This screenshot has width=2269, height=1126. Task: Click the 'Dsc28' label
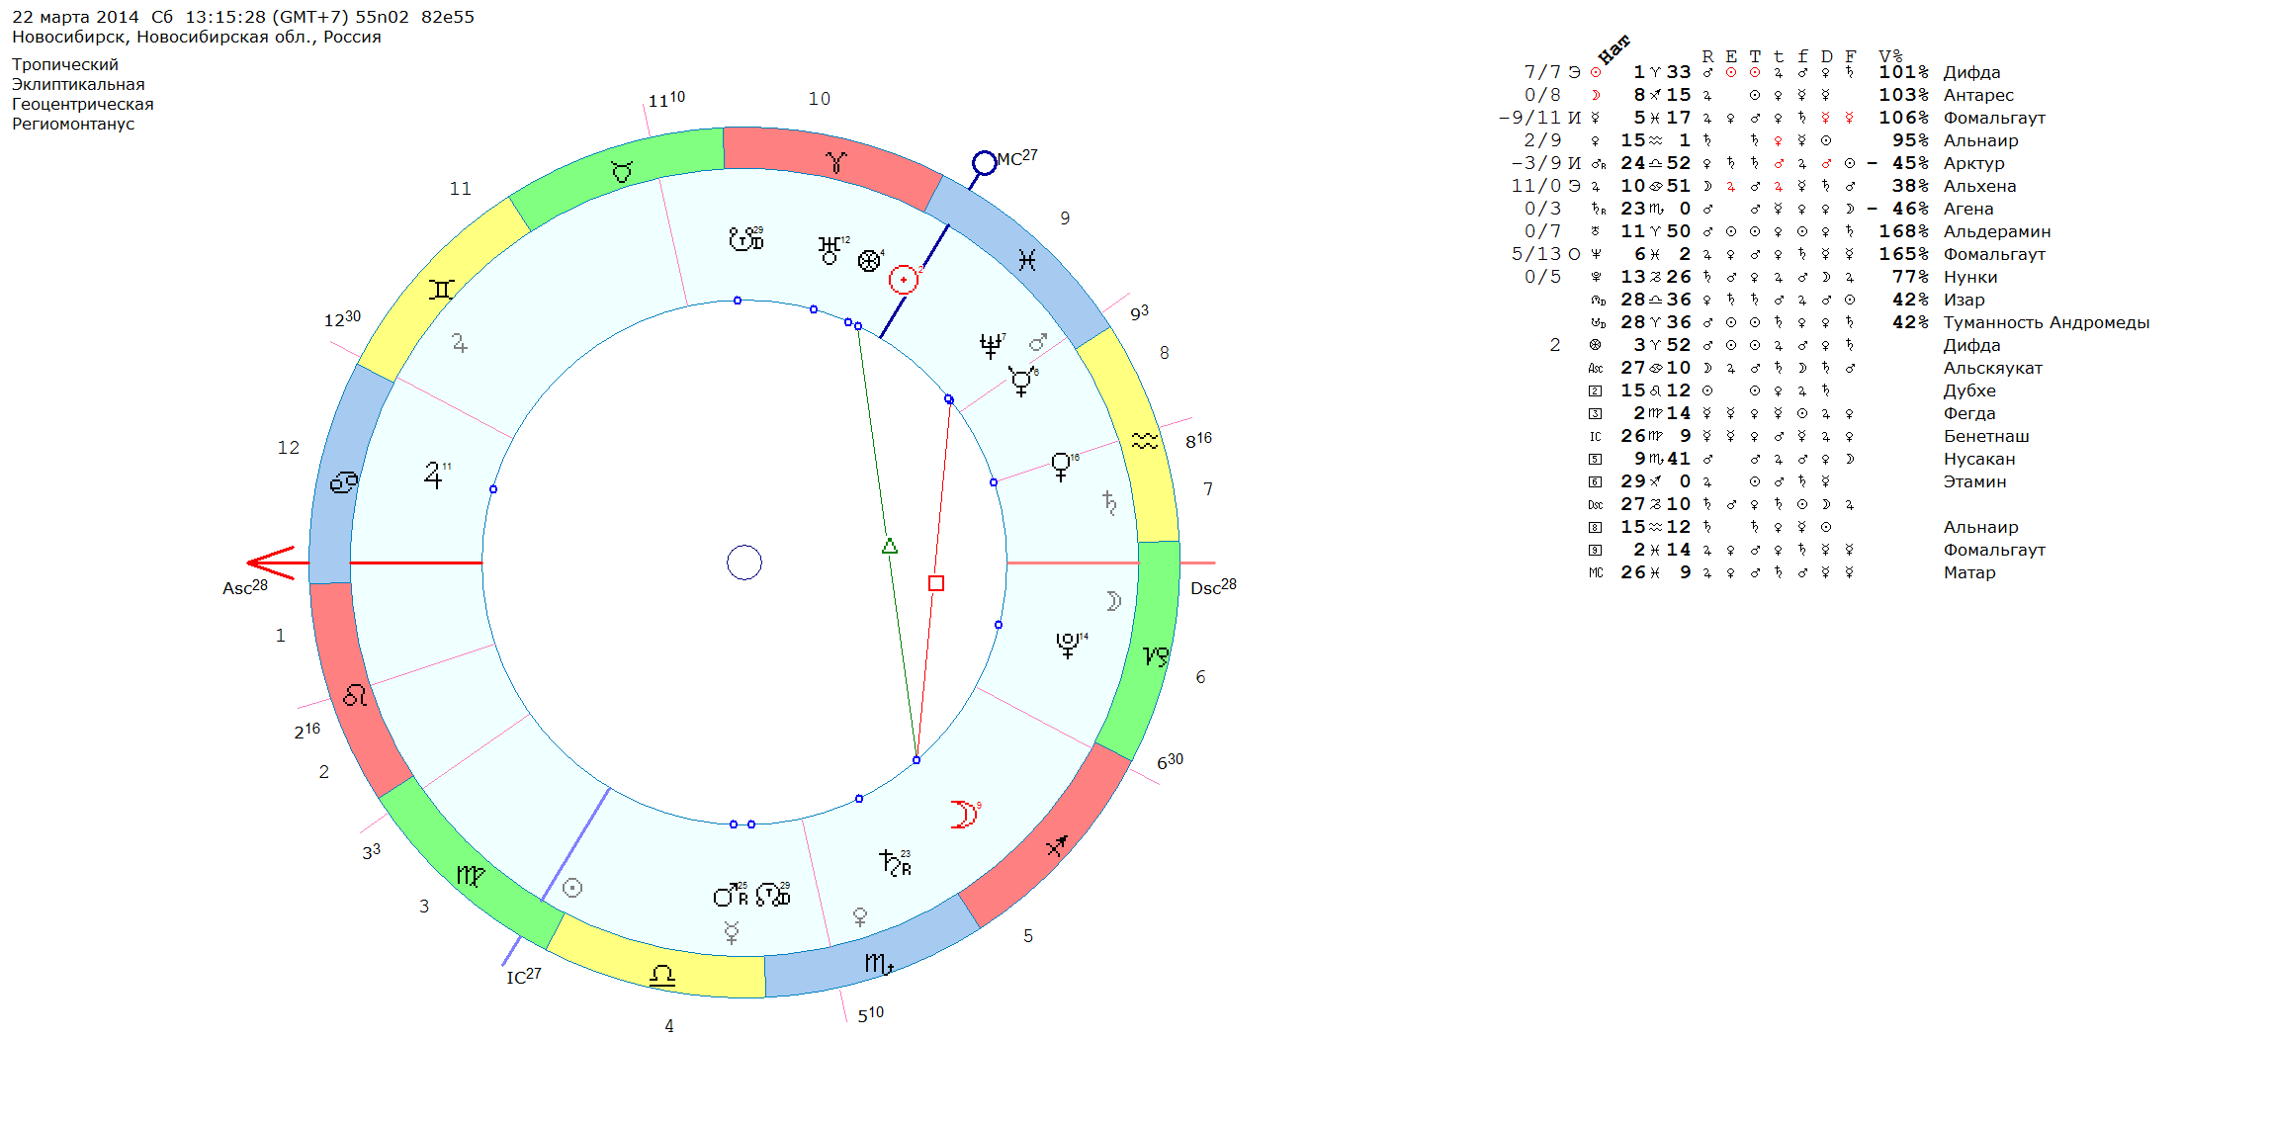pos(1213,586)
